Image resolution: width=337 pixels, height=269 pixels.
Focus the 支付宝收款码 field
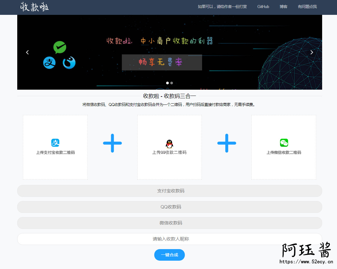pyautogui.click(x=170, y=191)
